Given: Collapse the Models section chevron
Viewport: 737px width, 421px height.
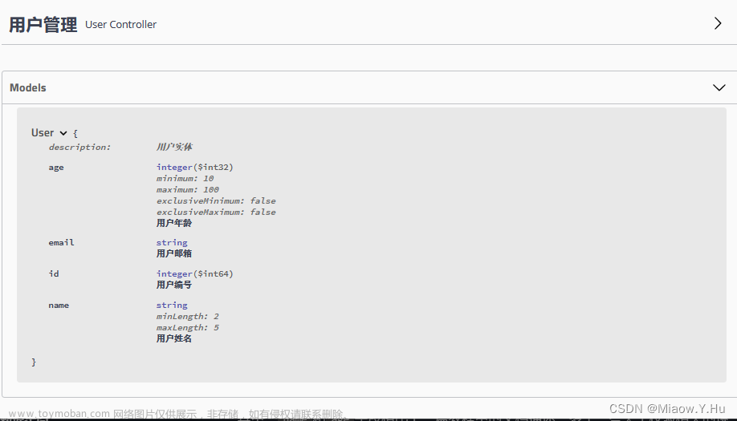Looking at the screenshot, I should point(719,87).
